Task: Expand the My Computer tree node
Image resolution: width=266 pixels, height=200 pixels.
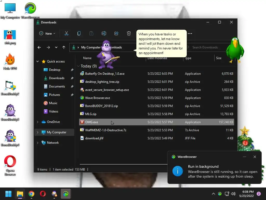Action: coord(37,132)
